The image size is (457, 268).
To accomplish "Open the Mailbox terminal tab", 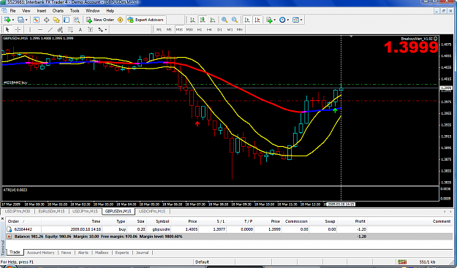I will click(x=102, y=253).
